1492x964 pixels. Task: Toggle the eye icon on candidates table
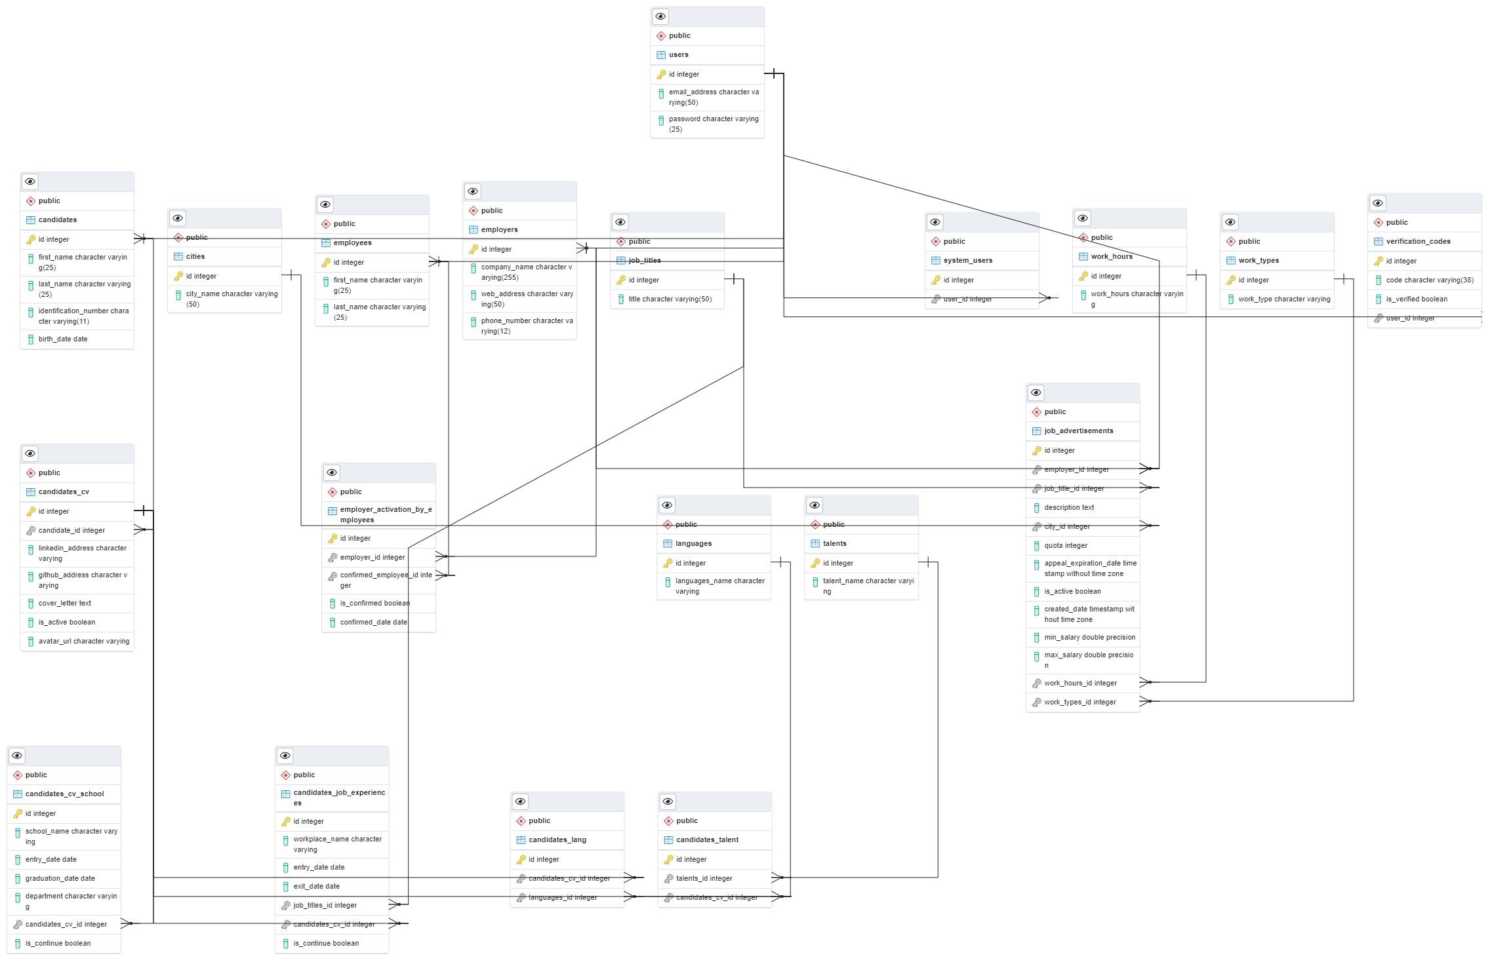[x=29, y=182]
